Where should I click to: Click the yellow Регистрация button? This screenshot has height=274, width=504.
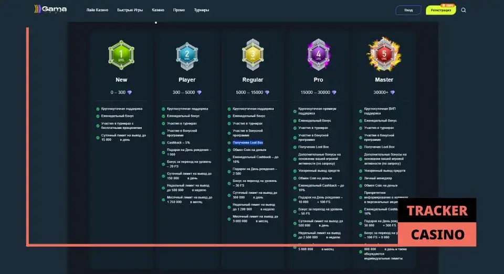pyautogui.click(x=440, y=10)
